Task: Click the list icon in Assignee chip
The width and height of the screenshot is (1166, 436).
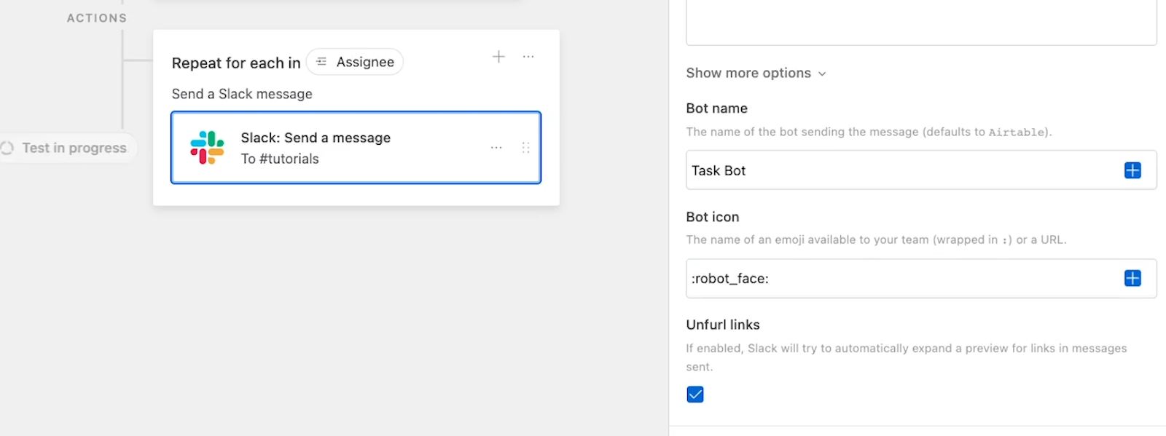Action: pyautogui.click(x=321, y=62)
